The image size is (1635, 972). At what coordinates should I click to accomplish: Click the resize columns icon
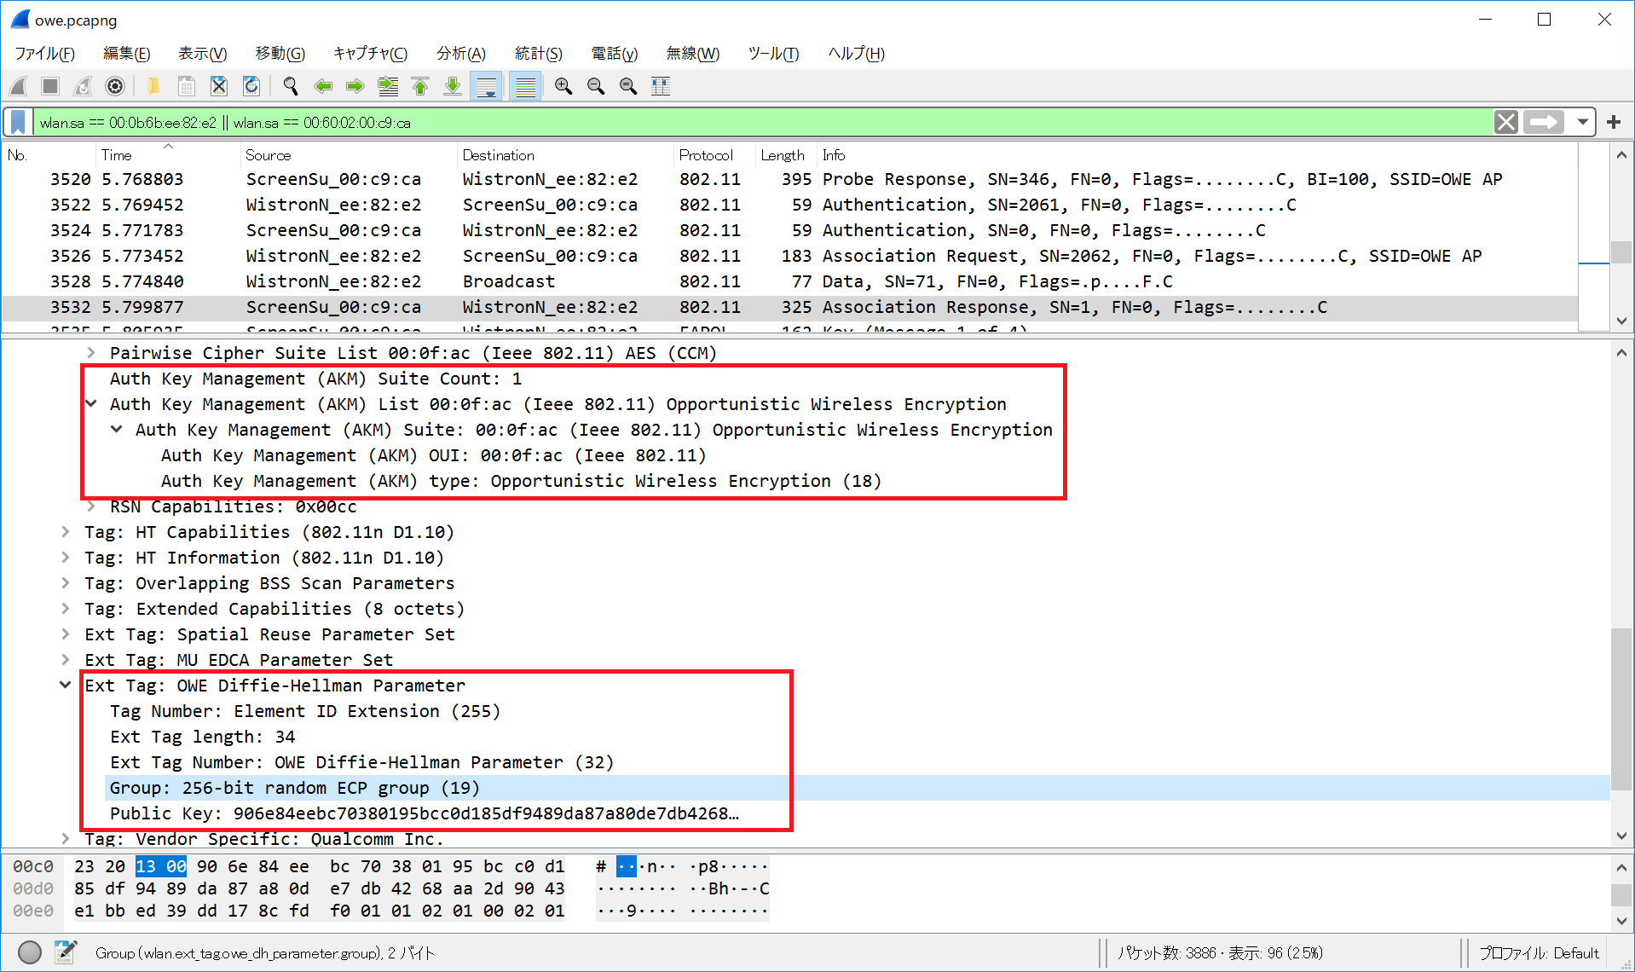point(661,86)
